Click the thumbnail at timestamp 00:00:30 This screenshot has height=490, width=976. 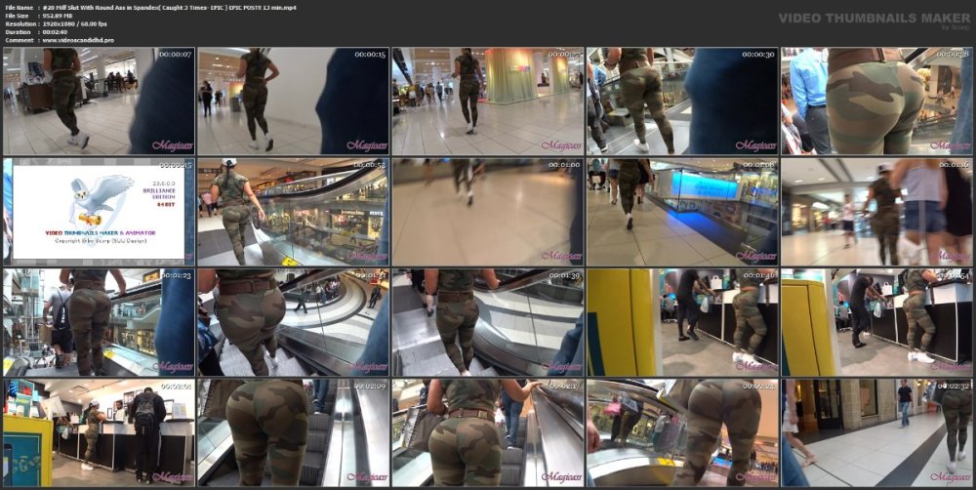pyautogui.click(x=682, y=101)
